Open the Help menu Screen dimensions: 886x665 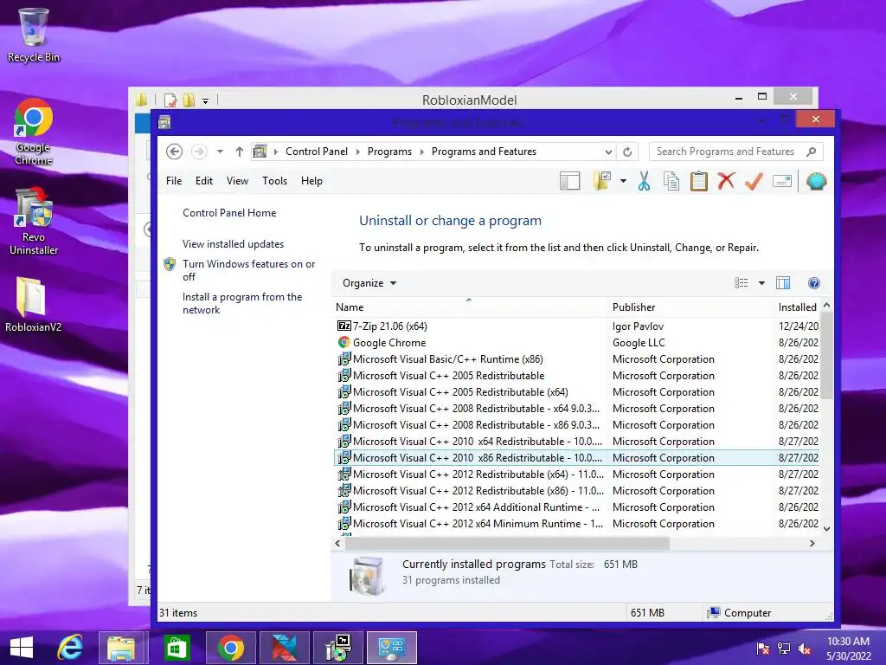(311, 181)
